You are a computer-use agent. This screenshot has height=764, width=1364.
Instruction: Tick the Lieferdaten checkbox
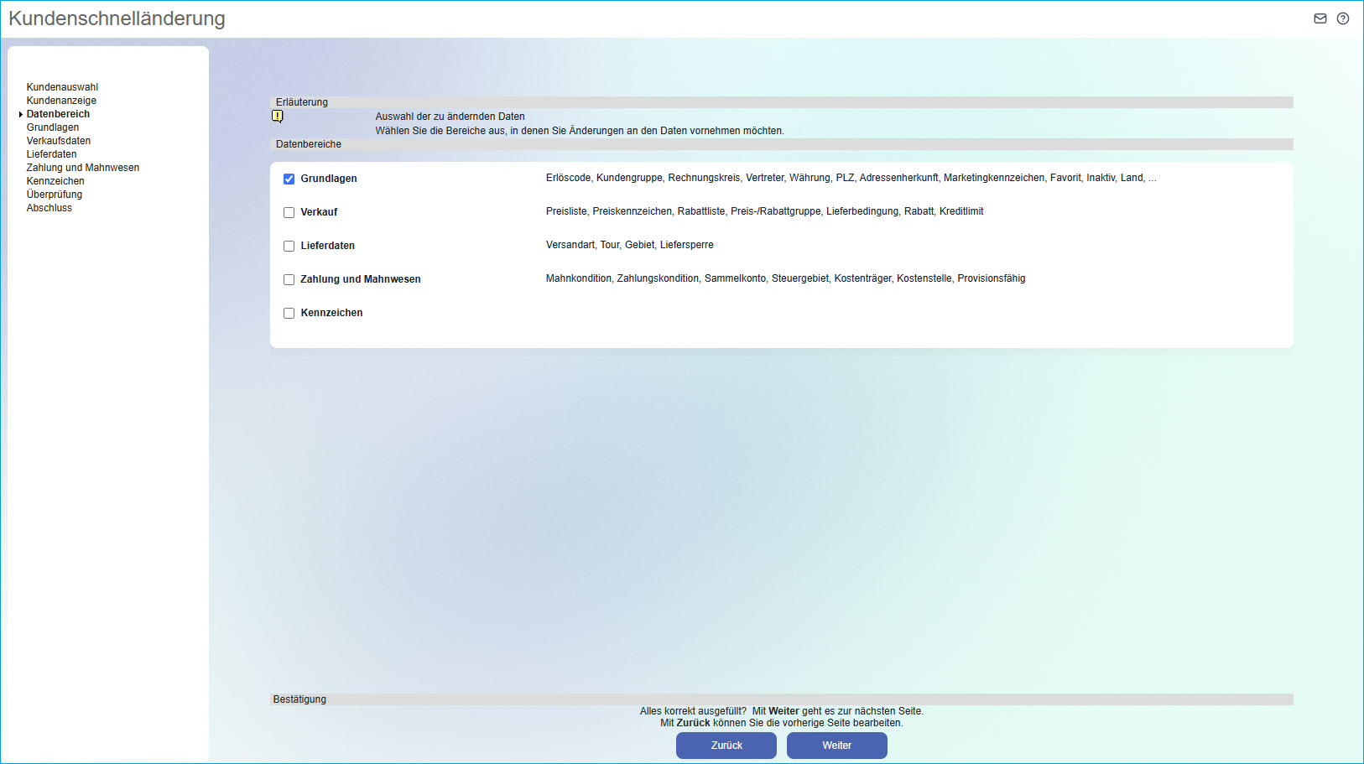tap(289, 246)
